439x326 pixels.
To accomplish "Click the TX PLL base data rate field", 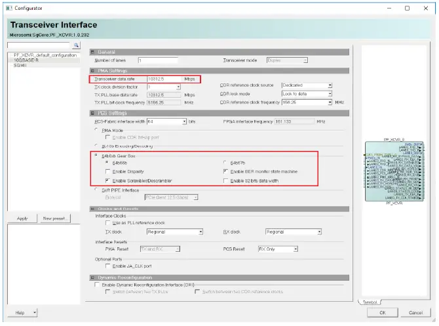I will [x=164, y=95].
